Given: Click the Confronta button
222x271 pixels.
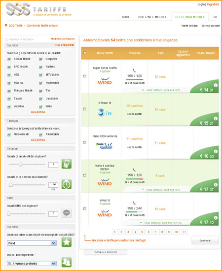Looking at the screenshot, I should click(205, 240).
